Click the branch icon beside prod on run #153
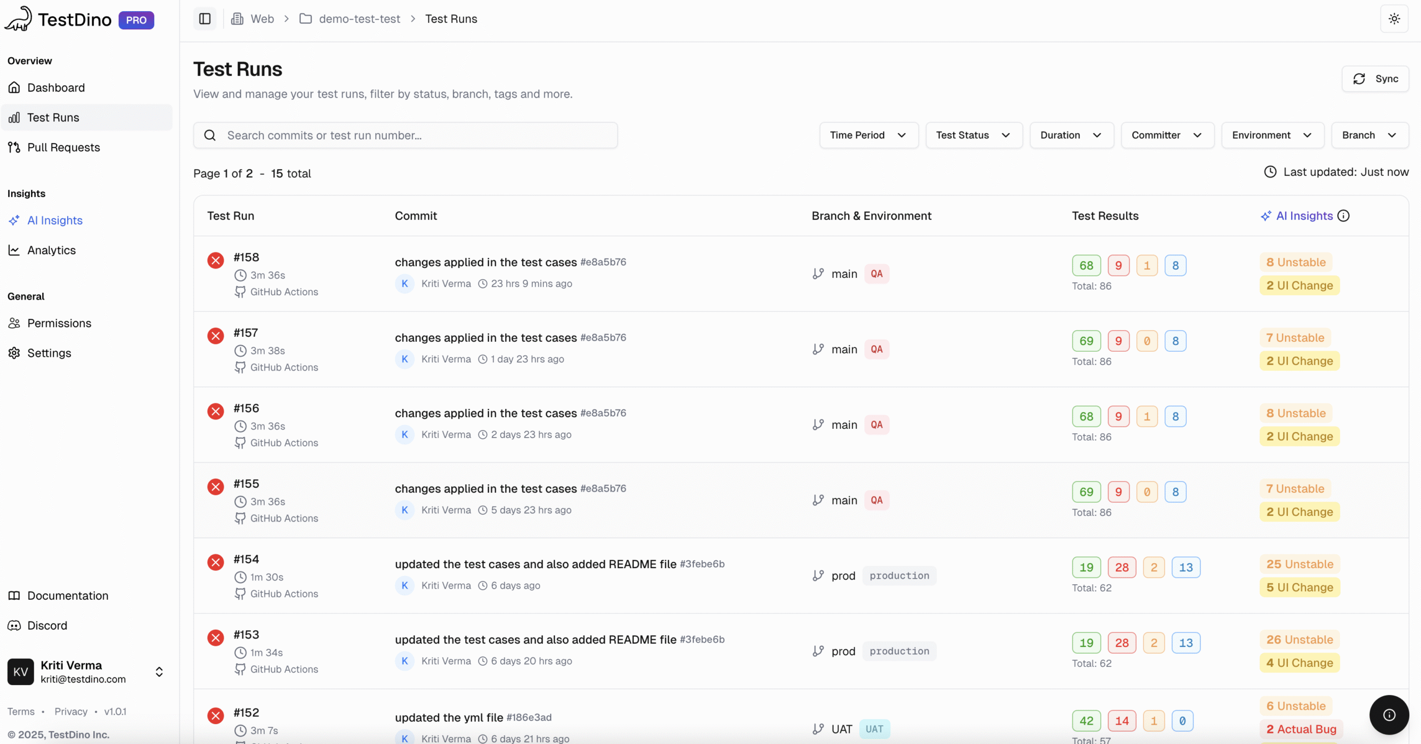 click(x=818, y=651)
